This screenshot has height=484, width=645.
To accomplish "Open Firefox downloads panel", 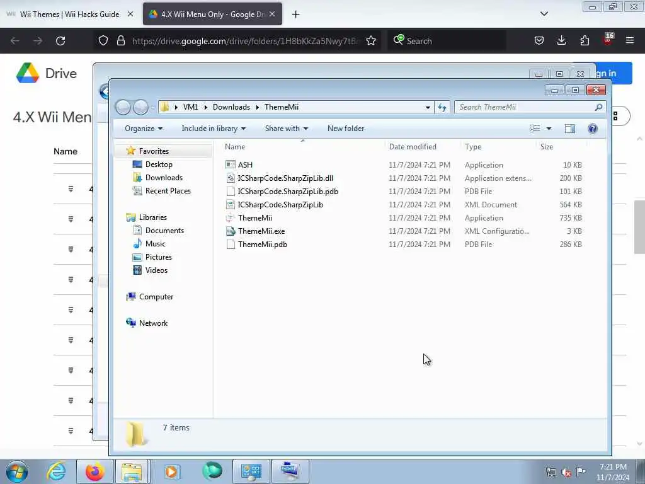I will pos(561,40).
